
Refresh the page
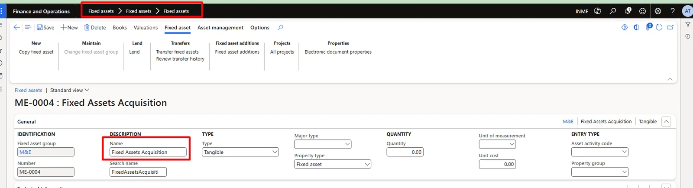coord(659,27)
